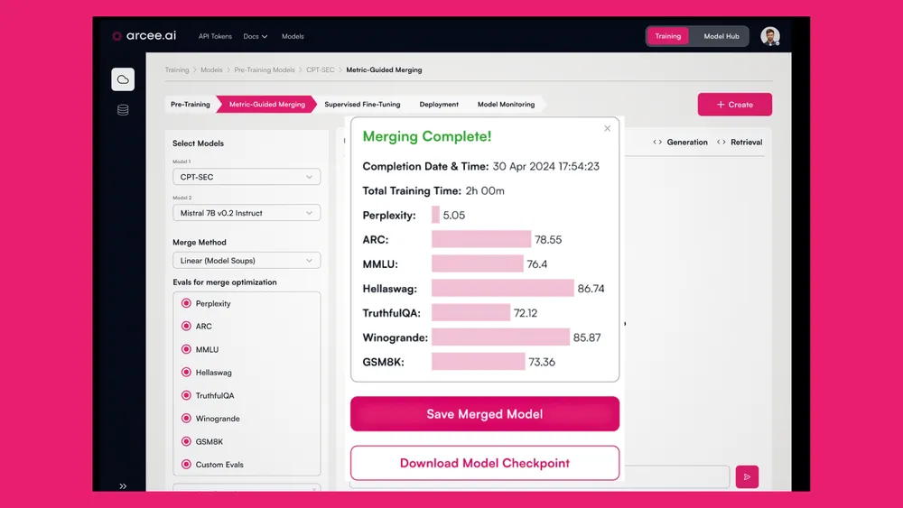The image size is (903, 508).
Task: Go to the Deployment step
Action: point(439,104)
